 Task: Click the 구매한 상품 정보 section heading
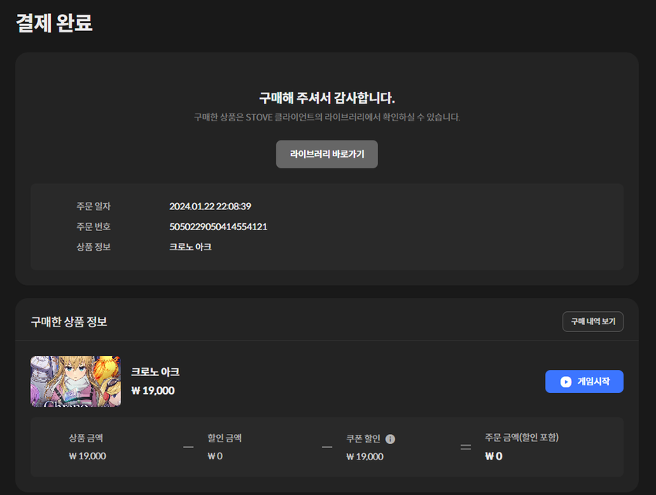(69, 321)
